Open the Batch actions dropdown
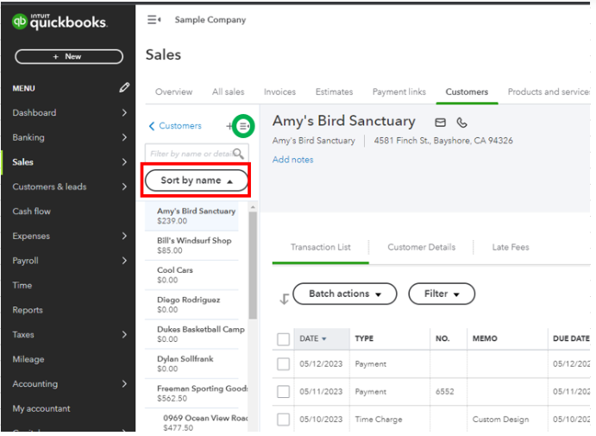Viewport: 596px width, 436px height. pyautogui.click(x=345, y=294)
